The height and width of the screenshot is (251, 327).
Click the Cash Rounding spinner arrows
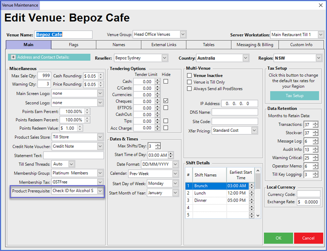(101, 76)
